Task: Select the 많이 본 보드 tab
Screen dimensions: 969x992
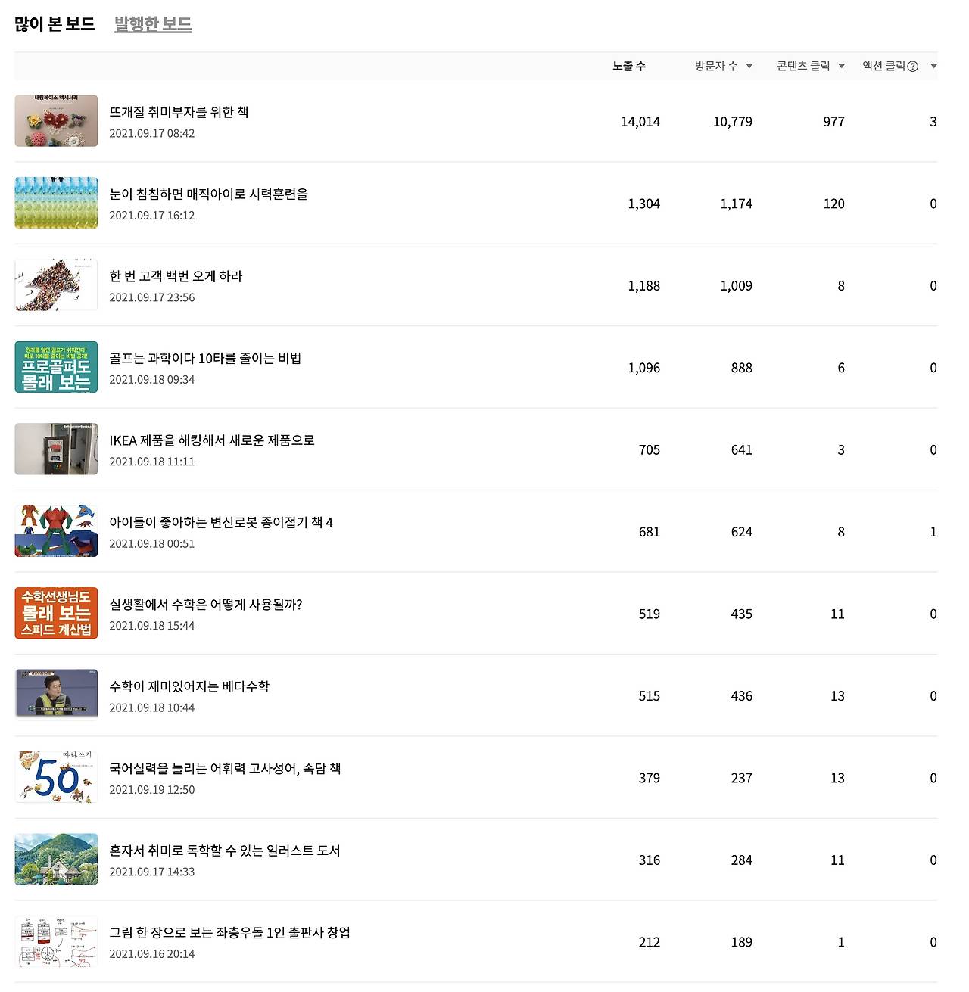Action: (48, 23)
